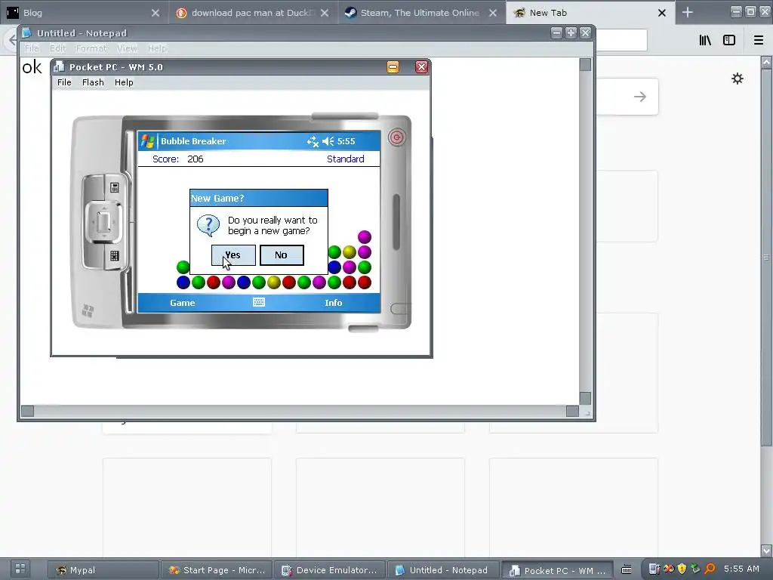This screenshot has height=580, width=773.
Task: Switch to Start Page taskbar item
Action: tap(217, 570)
